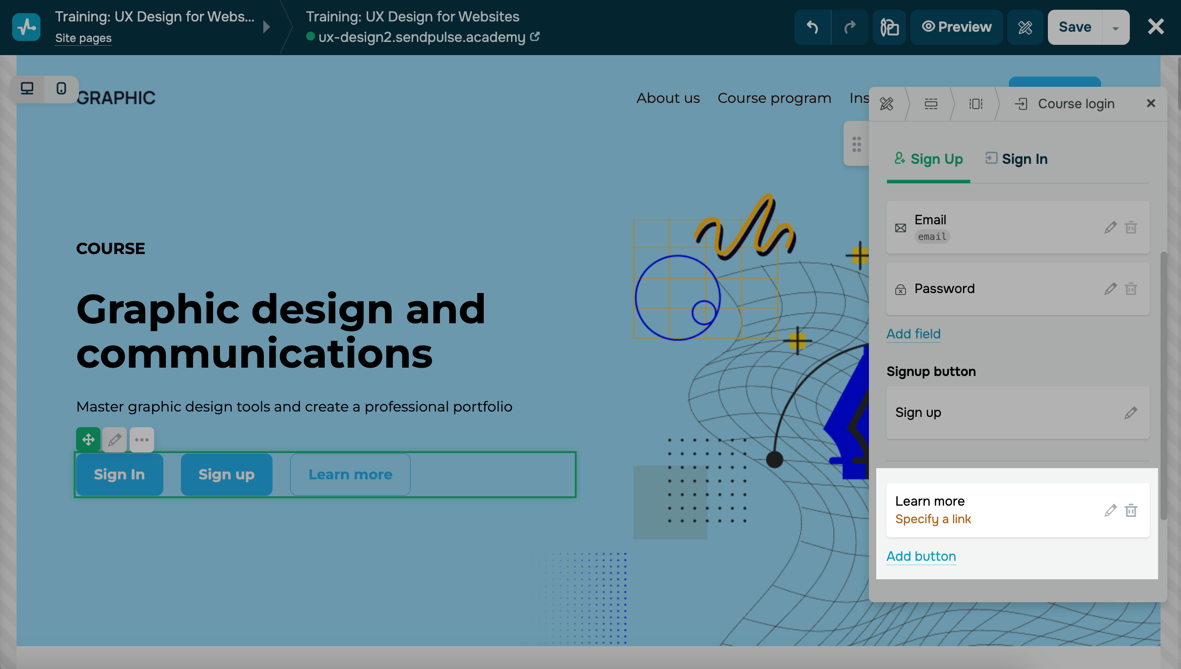This screenshot has height=669, width=1181.
Task: Select the Sign Up tab
Action: click(x=928, y=159)
